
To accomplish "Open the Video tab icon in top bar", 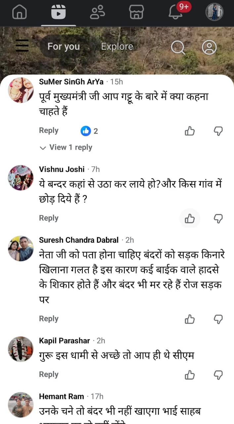I will click(x=58, y=12).
